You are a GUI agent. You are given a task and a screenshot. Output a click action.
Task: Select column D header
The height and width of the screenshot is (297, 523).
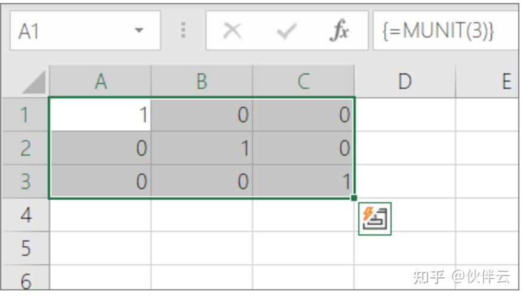pos(405,82)
